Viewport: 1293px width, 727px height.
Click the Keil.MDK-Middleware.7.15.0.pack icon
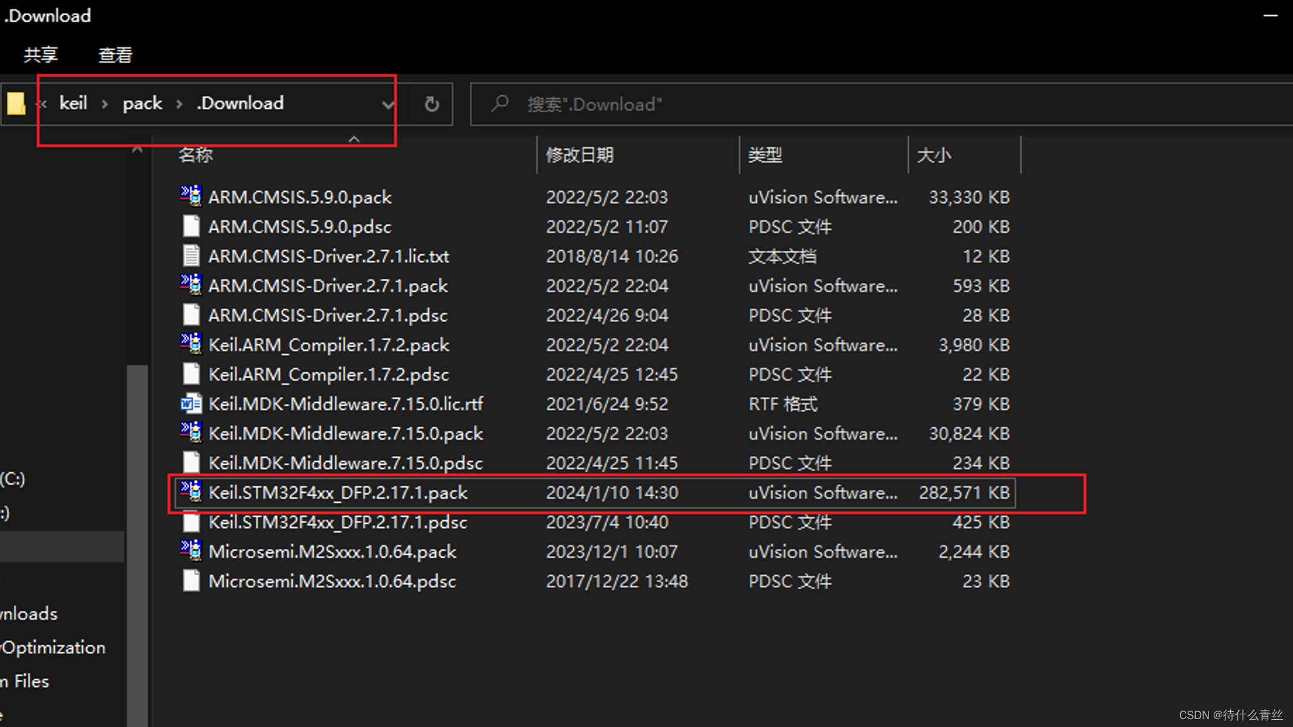tap(191, 433)
